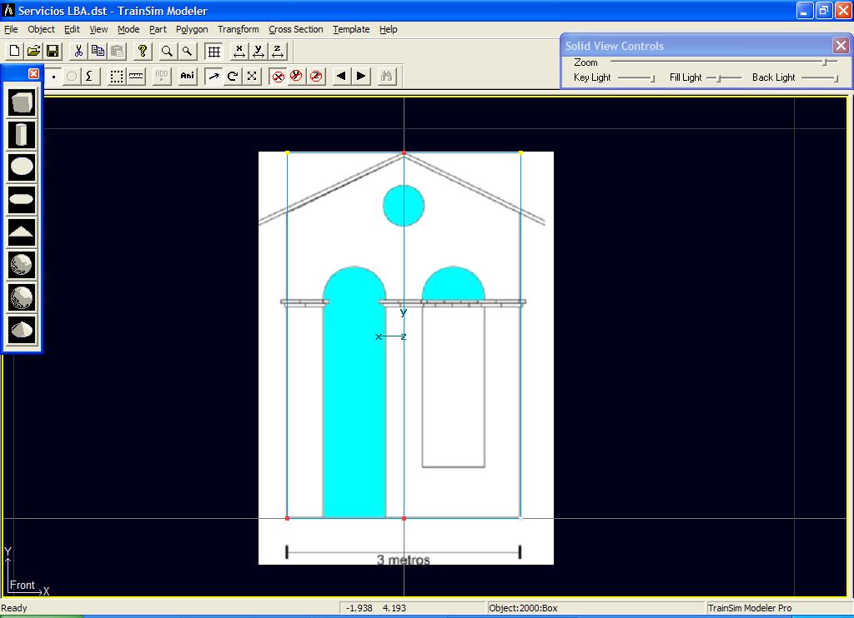Click the Save file toolbar icon

53,52
